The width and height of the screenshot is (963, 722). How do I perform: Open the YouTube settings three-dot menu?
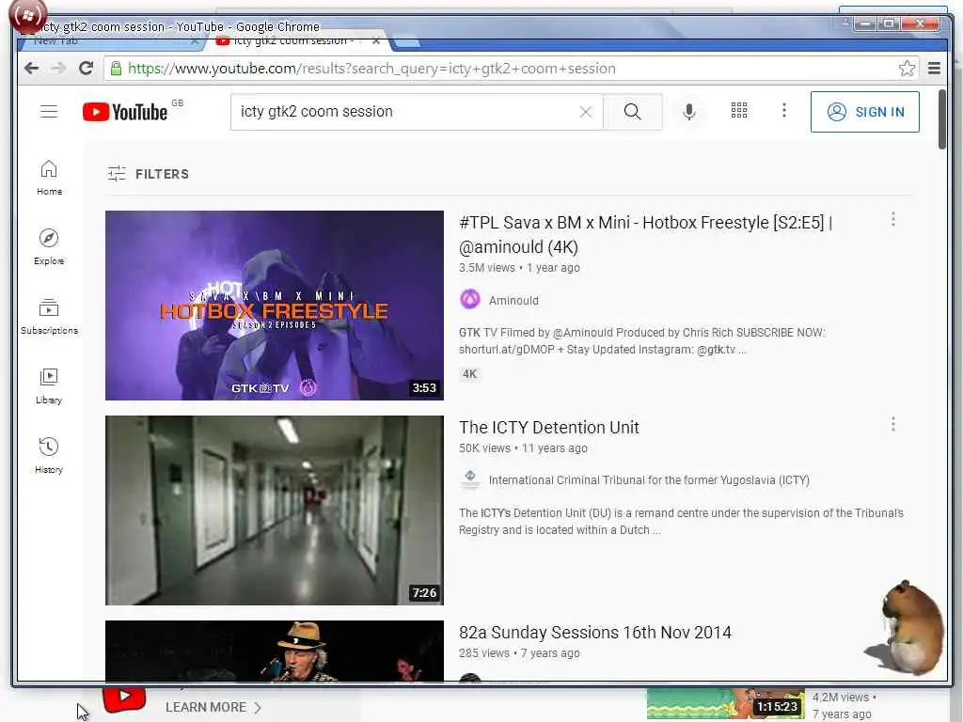click(783, 111)
